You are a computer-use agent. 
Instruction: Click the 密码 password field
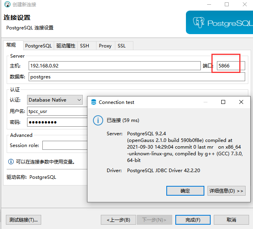pos(57,122)
